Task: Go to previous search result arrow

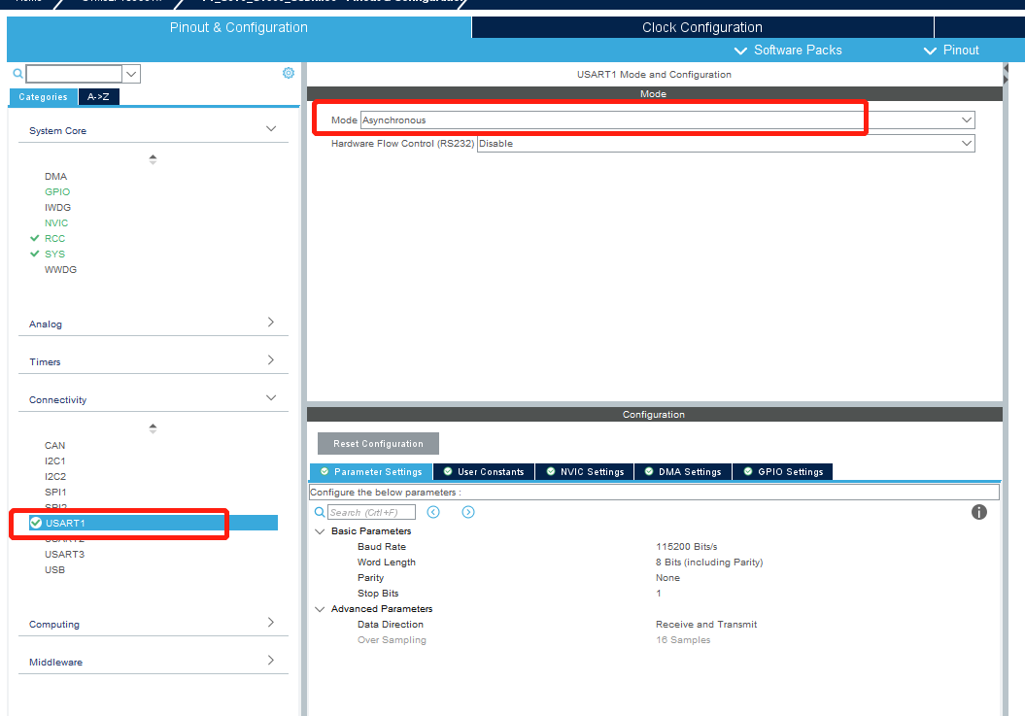Action: [433, 512]
